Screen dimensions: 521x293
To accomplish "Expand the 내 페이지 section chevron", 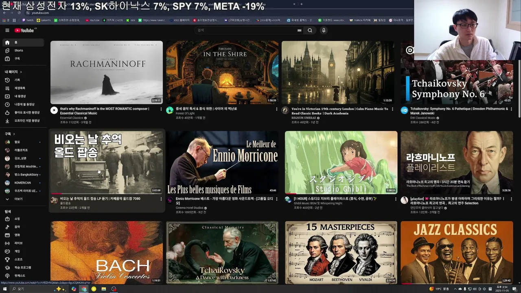I will click(21, 72).
